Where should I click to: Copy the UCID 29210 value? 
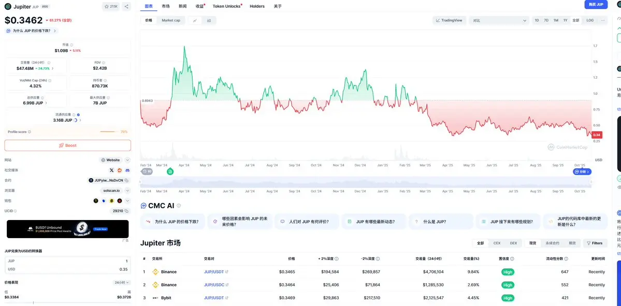[x=127, y=211]
